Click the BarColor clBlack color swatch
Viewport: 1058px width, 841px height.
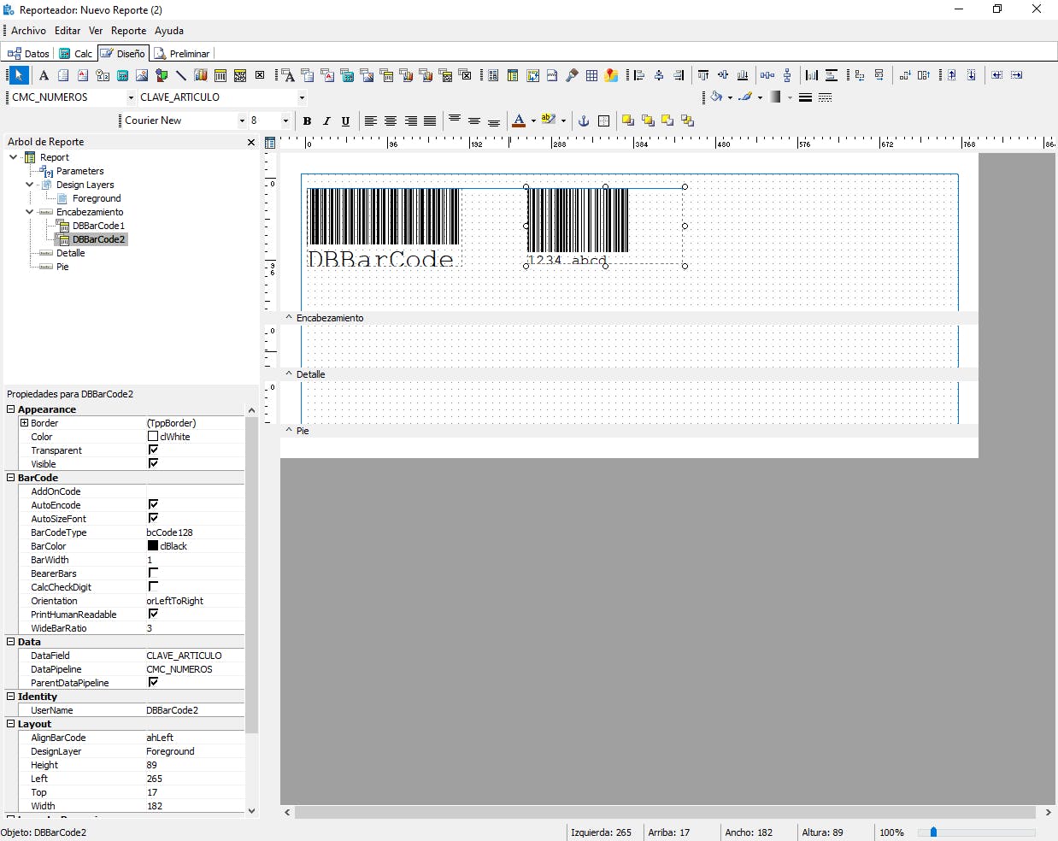[x=153, y=545]
